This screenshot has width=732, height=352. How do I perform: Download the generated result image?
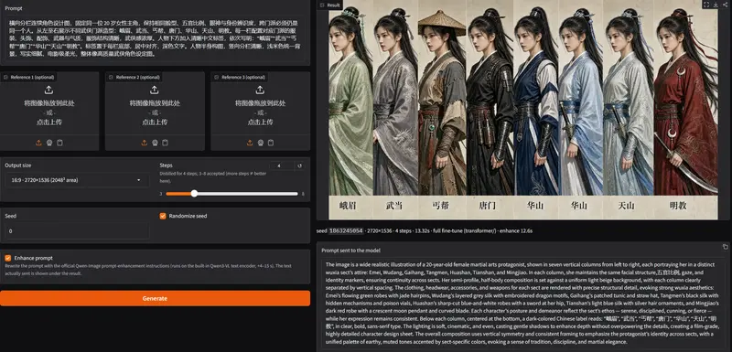(x=716, y=5)
